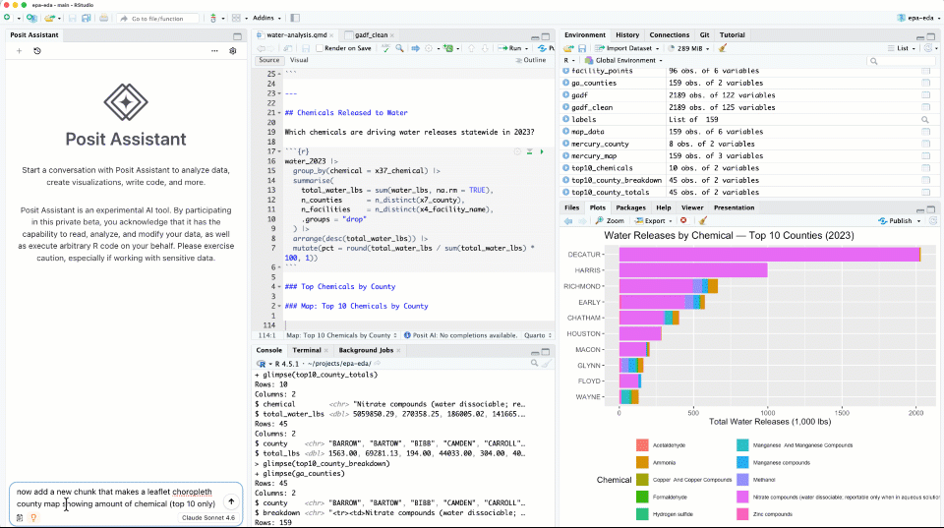Click the section navigator "Map: Top 10 Chemicals by County"
Screen dimensions: 944x528
pyautogui.click(x=341, y=336)
